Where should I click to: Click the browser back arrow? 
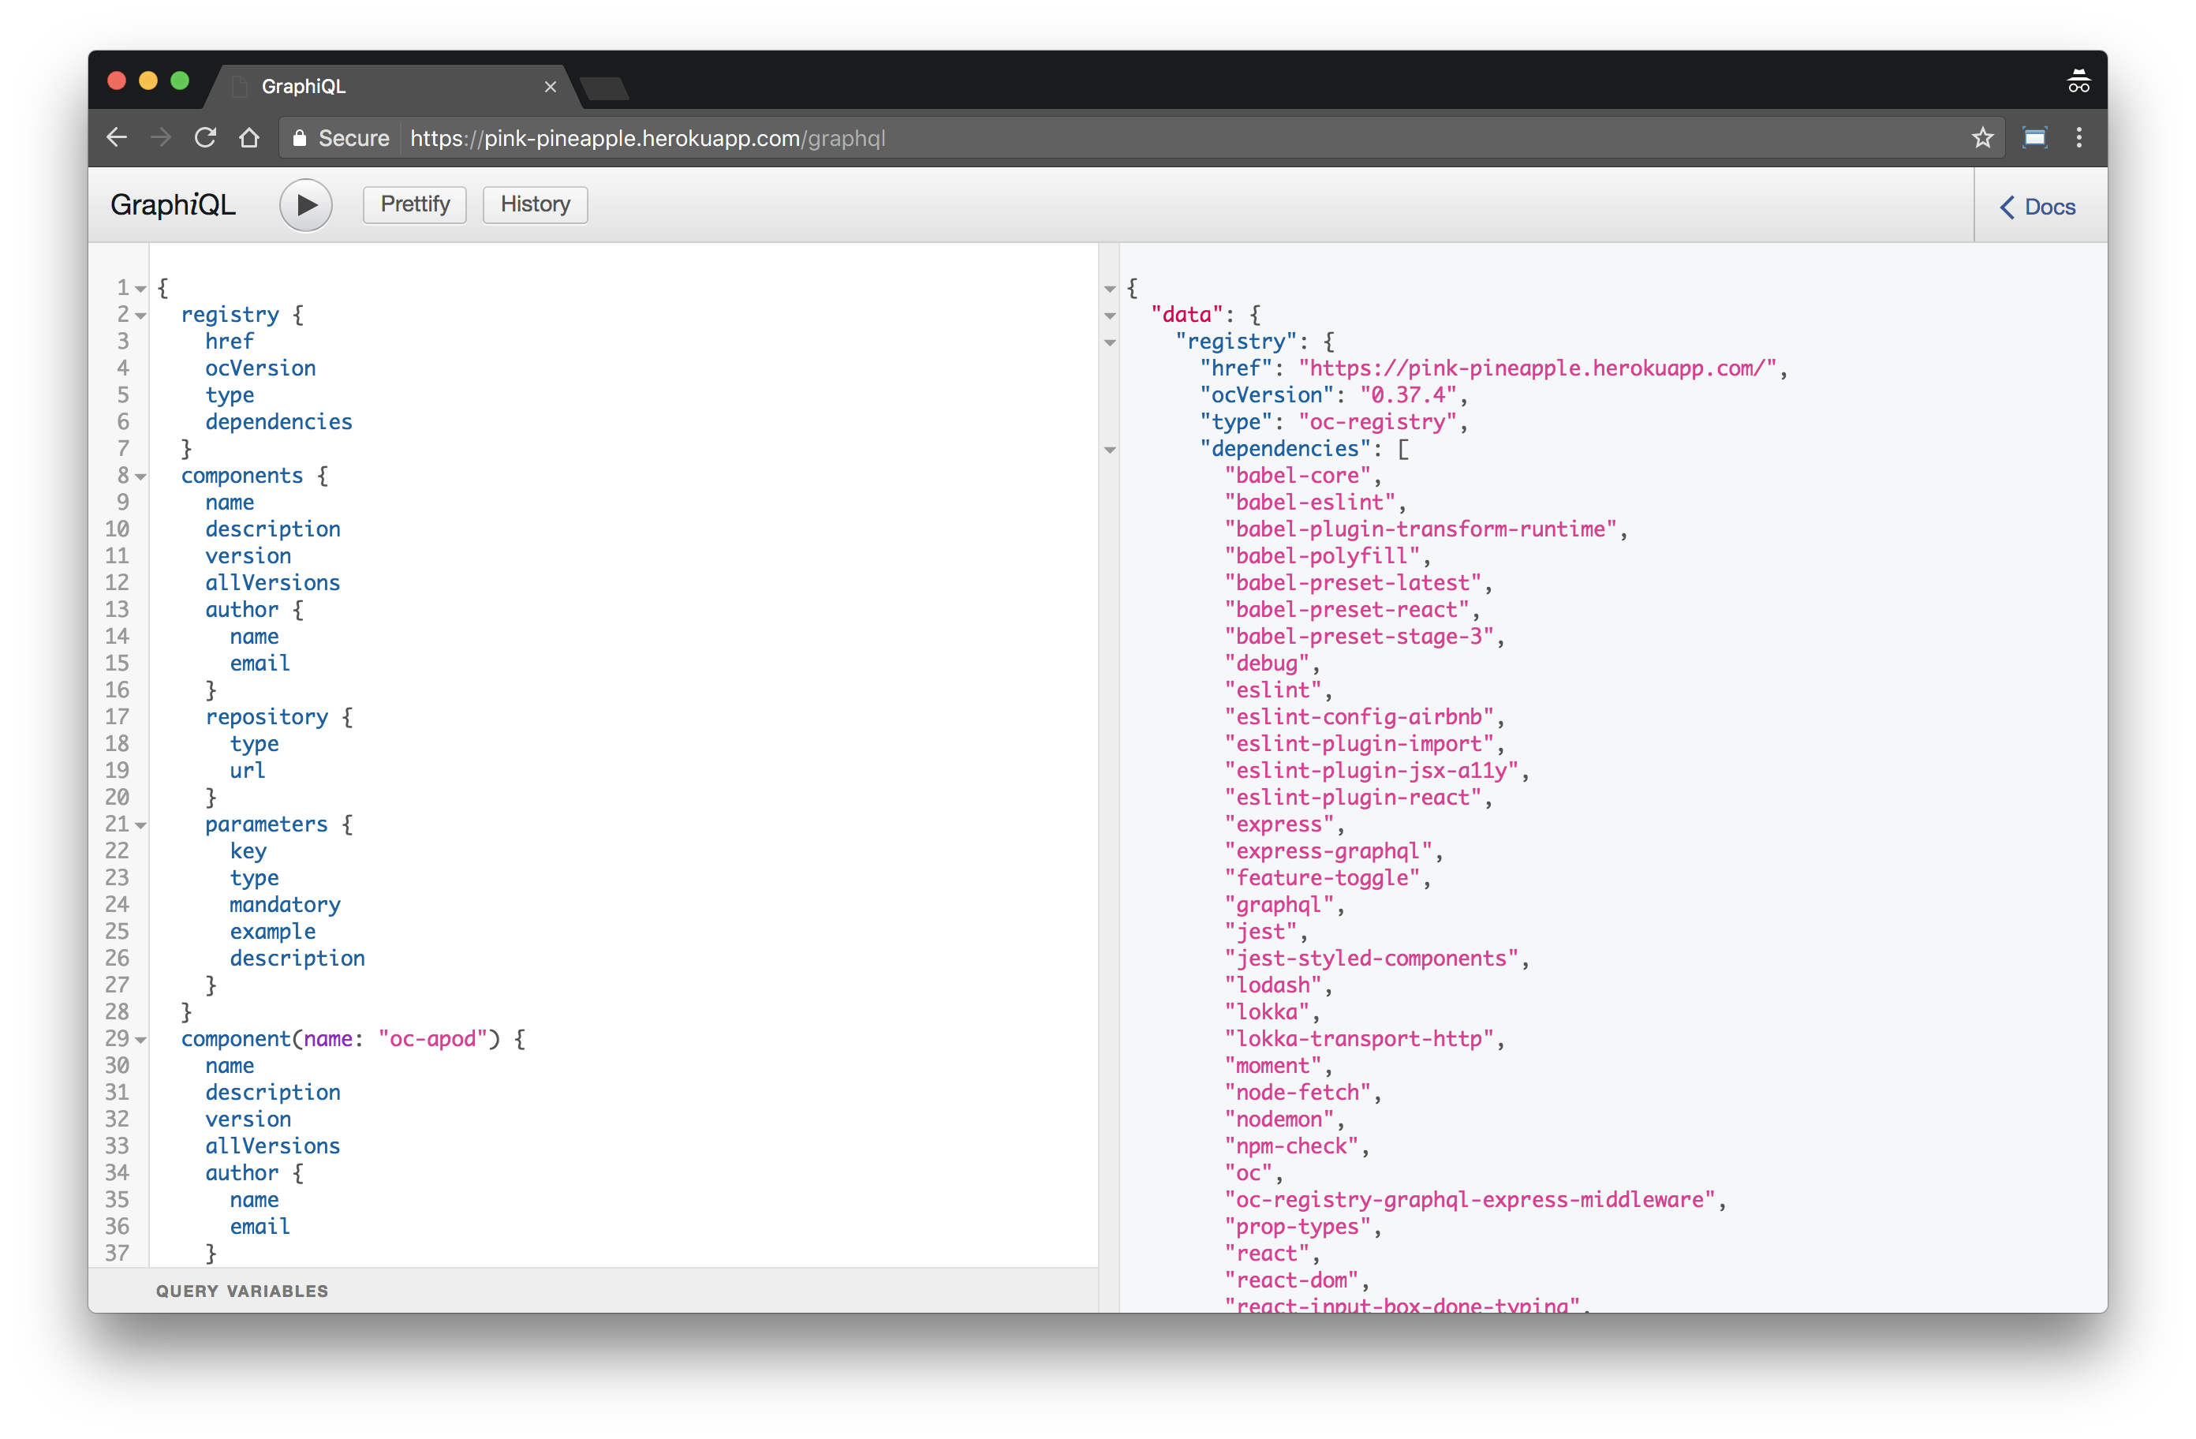pyautogui.click(x=118, y=138)
